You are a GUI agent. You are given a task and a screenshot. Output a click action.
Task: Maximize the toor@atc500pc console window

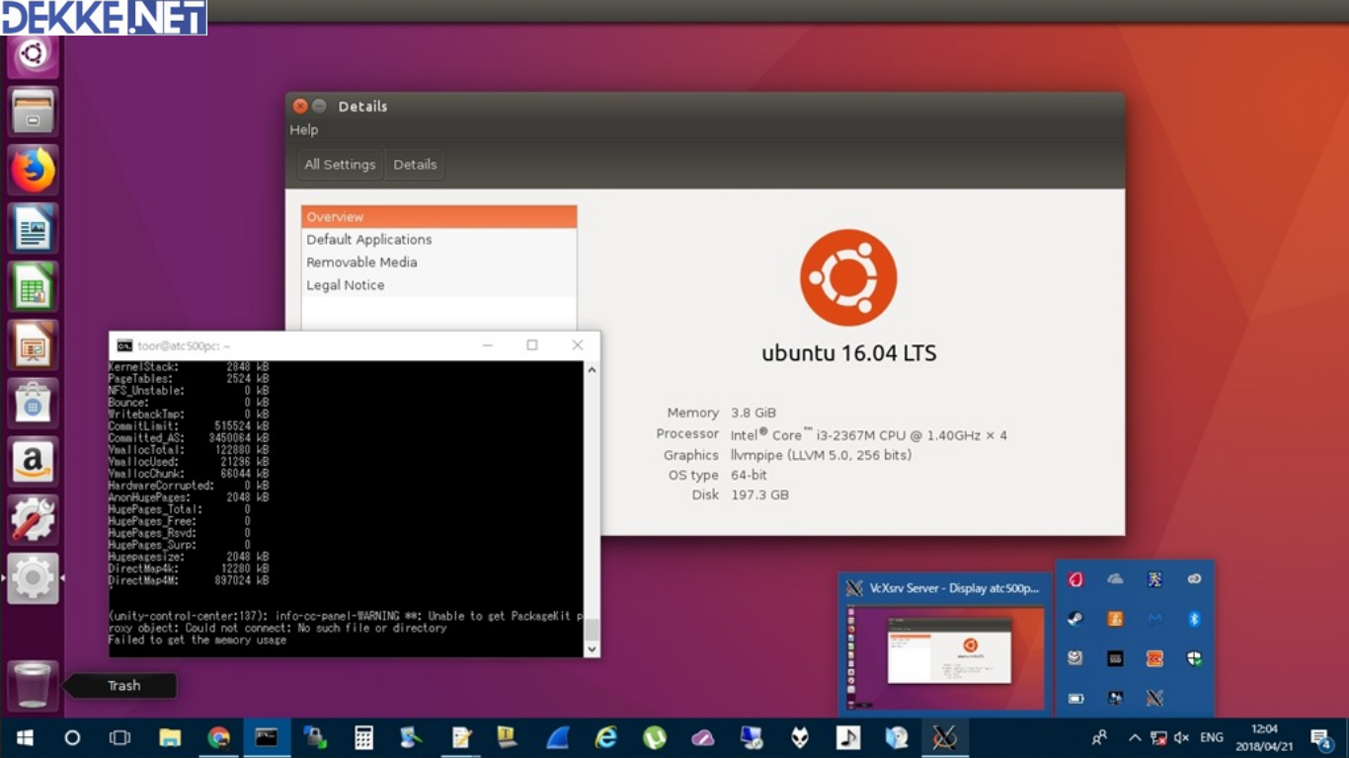pyautogui.click(x=531, y=345)
